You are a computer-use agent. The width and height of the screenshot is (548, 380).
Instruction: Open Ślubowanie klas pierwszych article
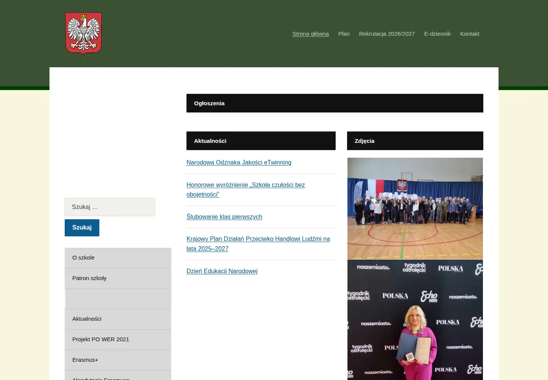click(x=224, y=217)
